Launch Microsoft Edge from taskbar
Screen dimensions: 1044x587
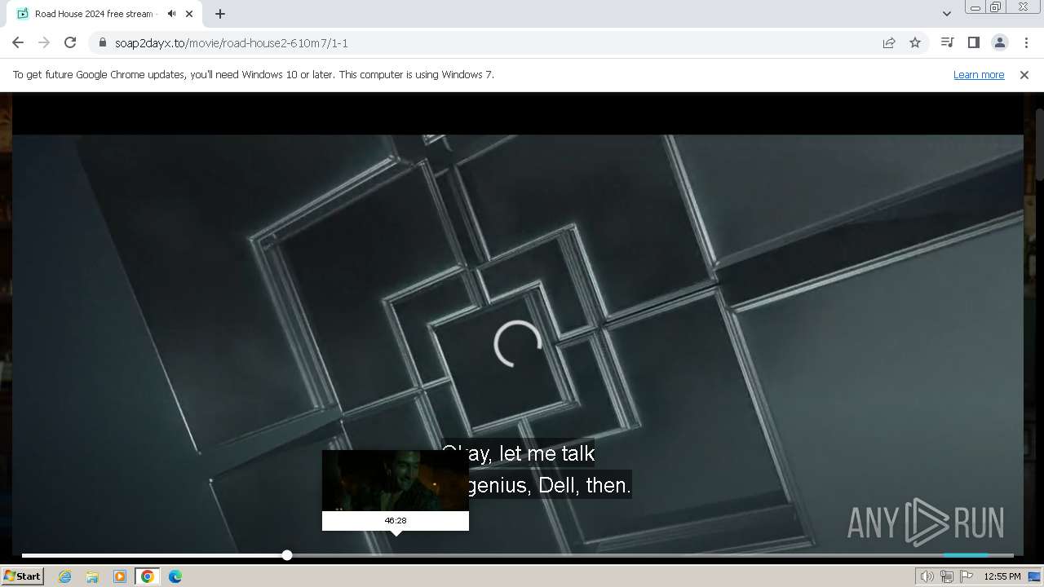click(x=175, y=576)
